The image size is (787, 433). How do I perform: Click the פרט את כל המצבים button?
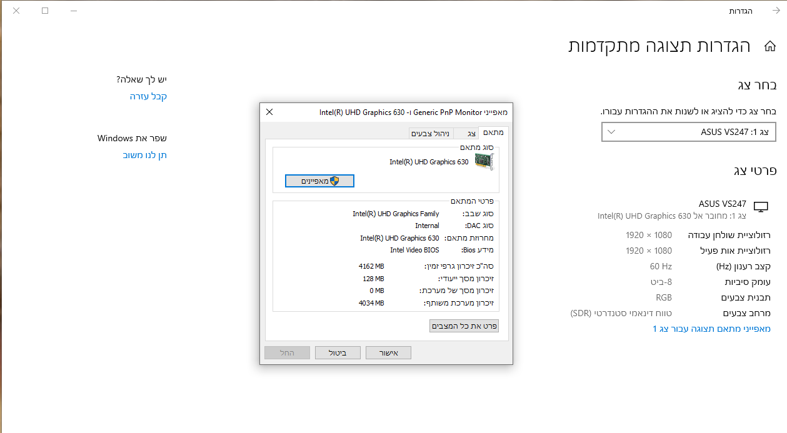(x=464, y=326)
